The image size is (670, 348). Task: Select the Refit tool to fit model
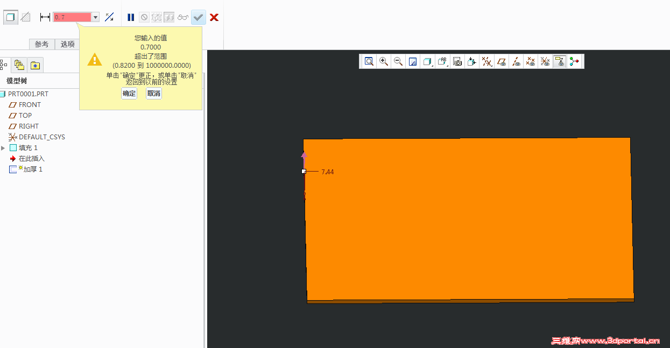click(369, 61)
